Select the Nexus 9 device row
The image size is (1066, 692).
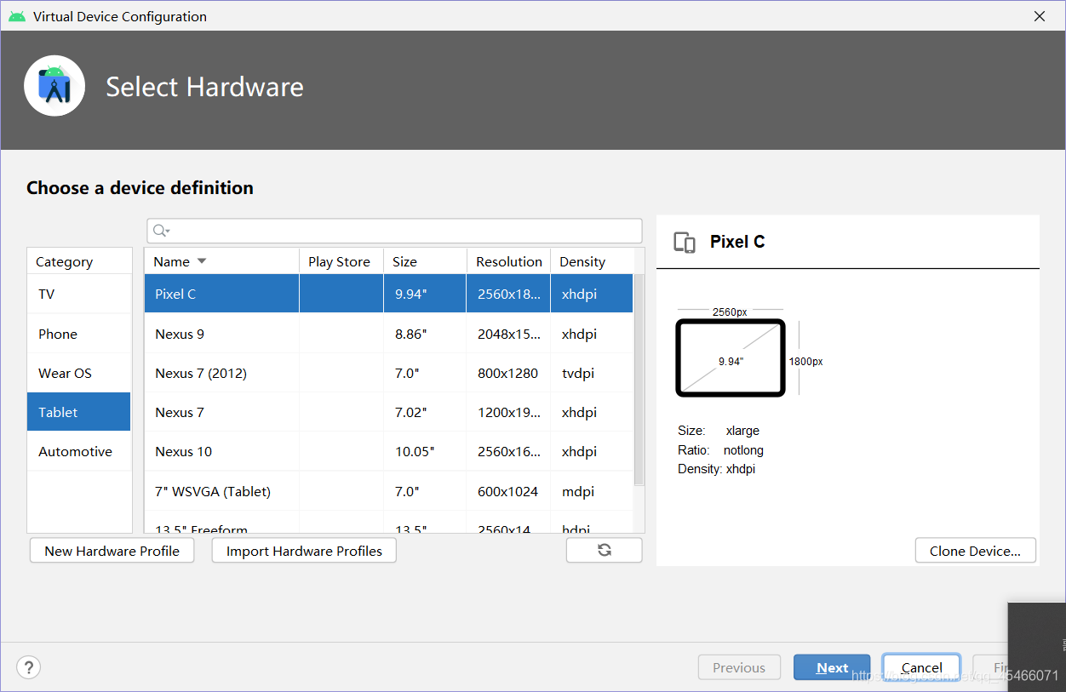388,334
